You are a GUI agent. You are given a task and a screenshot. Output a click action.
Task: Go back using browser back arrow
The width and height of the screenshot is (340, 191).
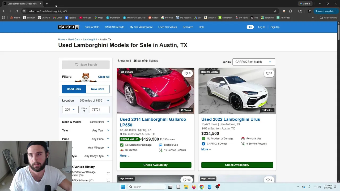(x=4, y=11)
